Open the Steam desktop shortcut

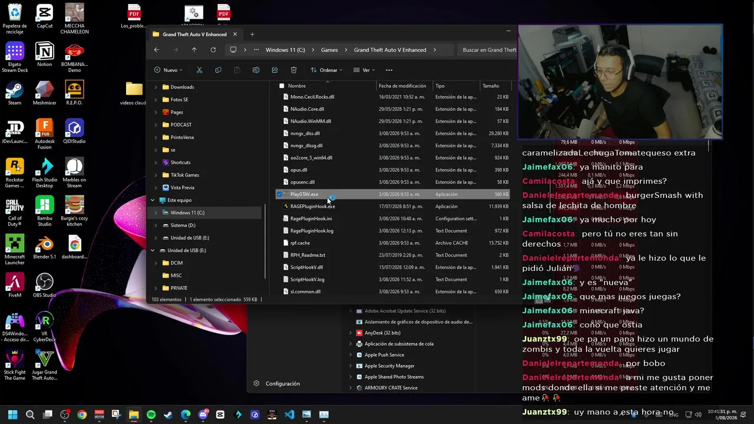(x=15, y=93)
